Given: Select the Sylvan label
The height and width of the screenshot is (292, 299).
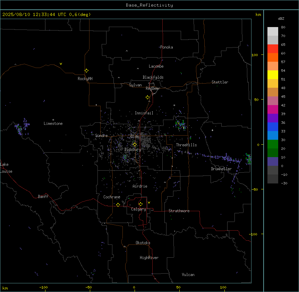Looking at the screenshot, I should tap(135, 85).
